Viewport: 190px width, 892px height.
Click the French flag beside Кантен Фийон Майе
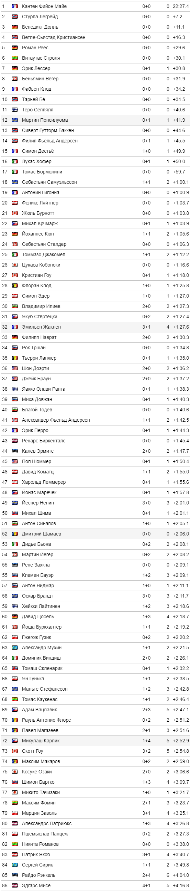click(15, 6)
